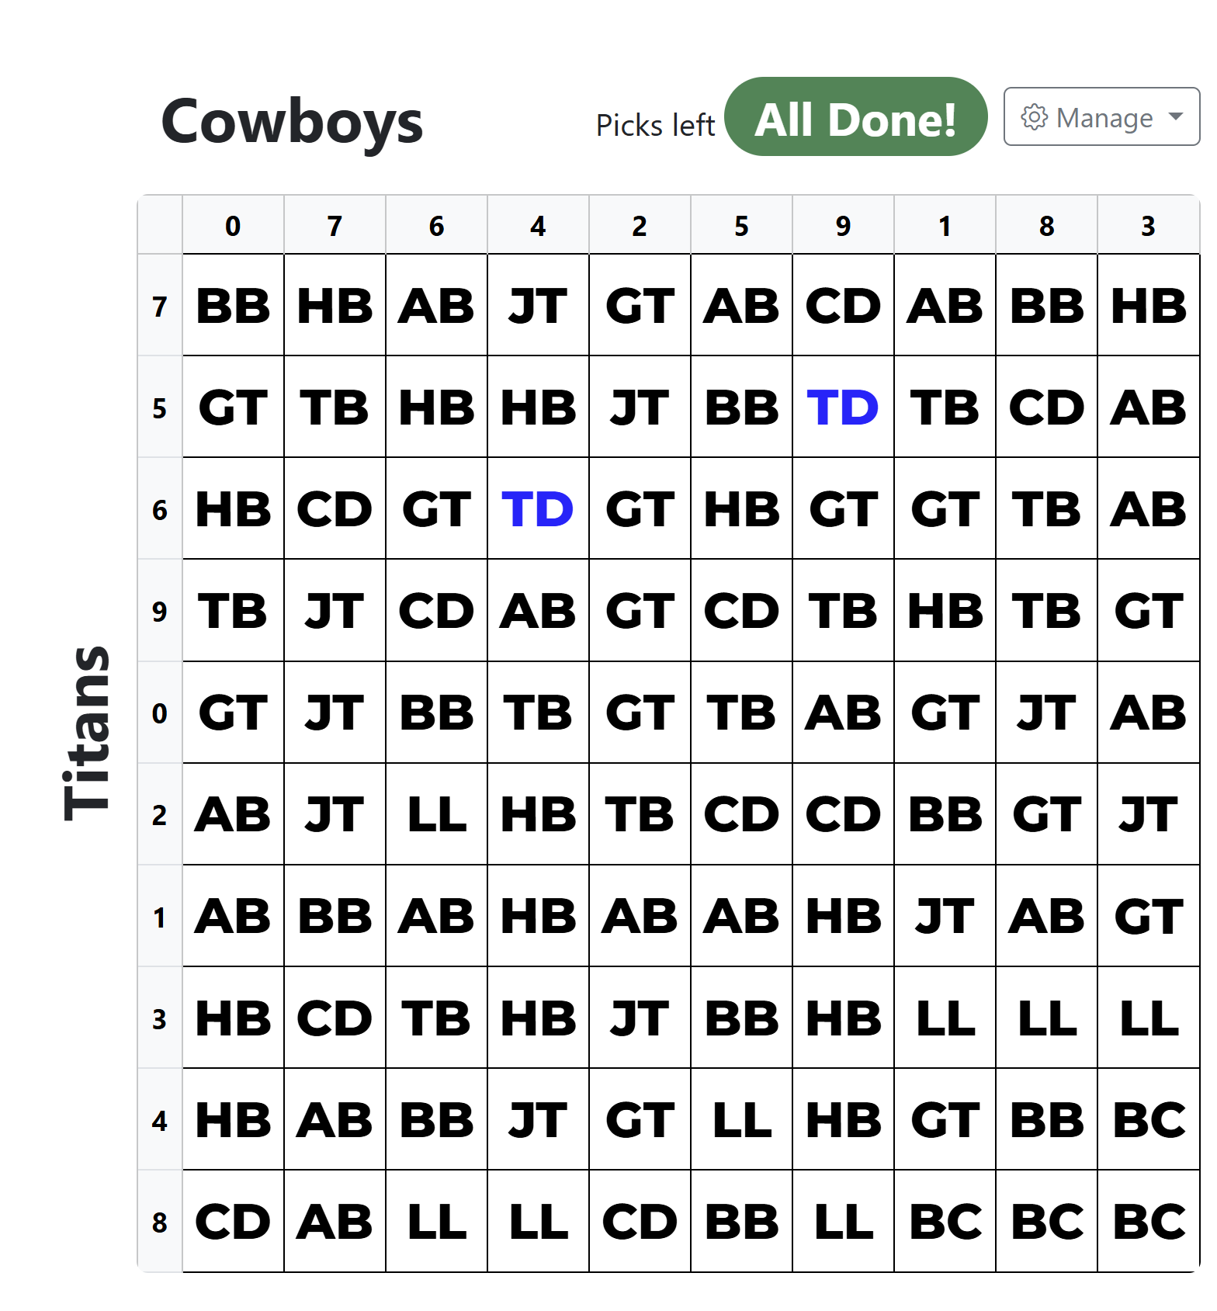Open the Manage menu

(x=1101, y=117)
